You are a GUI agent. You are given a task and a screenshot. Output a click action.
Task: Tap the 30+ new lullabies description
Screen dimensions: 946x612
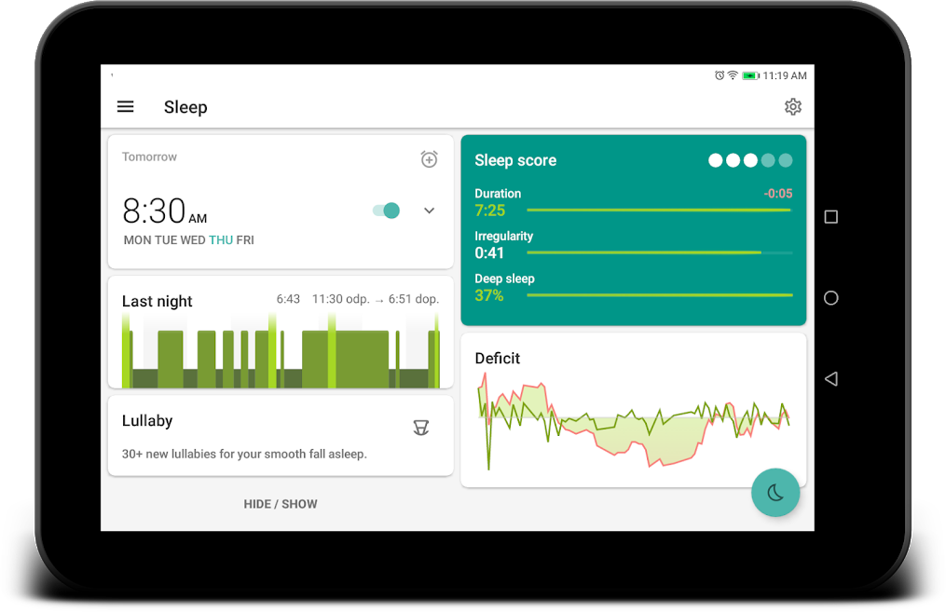pos(244,454)
